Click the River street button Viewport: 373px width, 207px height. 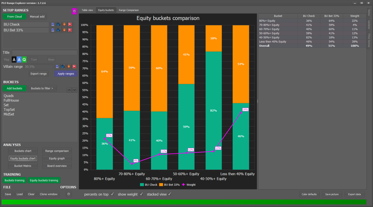click(x=51, y=59)
